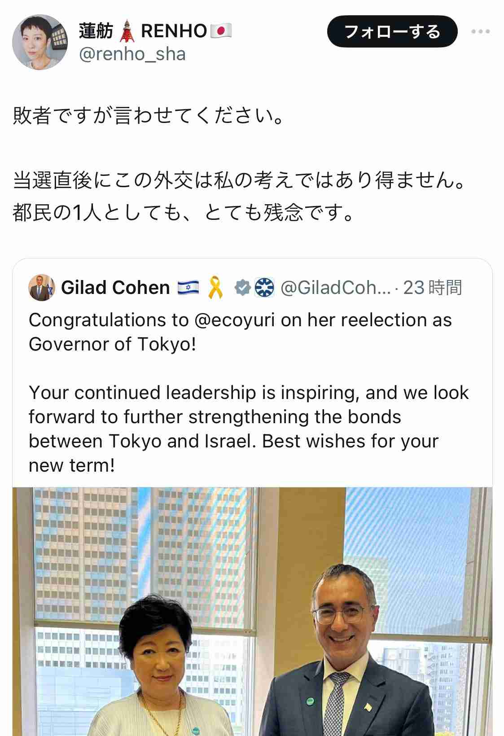Open RENHO's profile avatar
The height and width of the screenshot is (736, 504).
(39, 42)
